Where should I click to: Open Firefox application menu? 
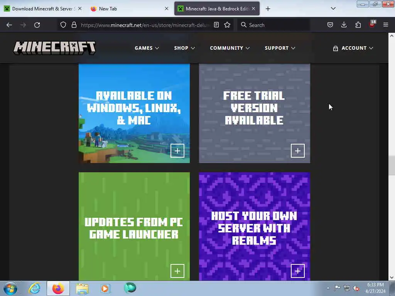(386, 25)
